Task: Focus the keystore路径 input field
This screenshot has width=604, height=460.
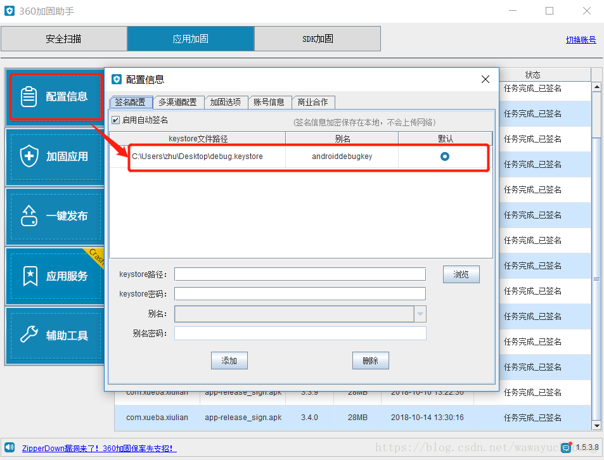Action: point(300,274)
